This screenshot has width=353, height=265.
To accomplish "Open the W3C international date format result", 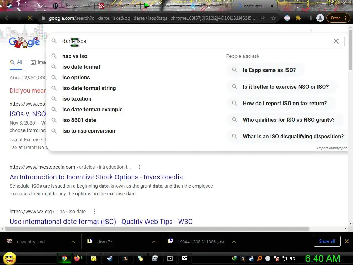I will (101, 222).
